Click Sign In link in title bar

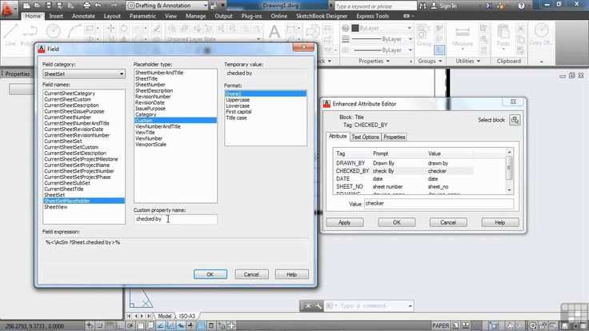(x=448, y=6)
